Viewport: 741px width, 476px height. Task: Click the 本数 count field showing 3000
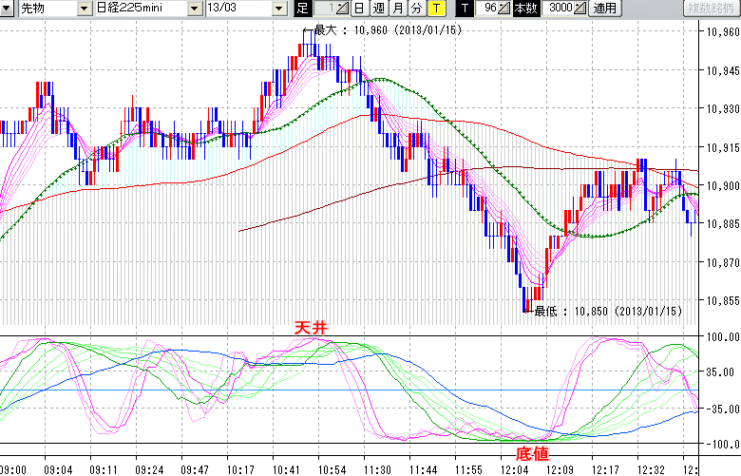click(x=559, y=9)
